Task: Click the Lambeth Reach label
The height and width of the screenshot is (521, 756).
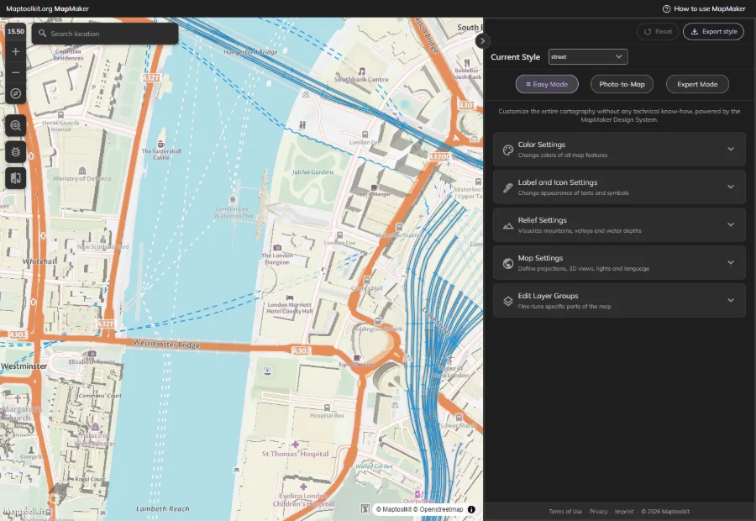Action: pyautogui.click(x=162, y=508)
